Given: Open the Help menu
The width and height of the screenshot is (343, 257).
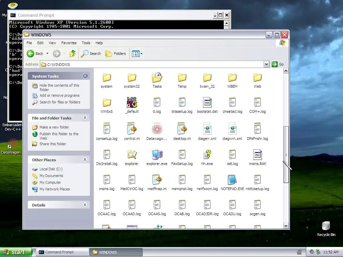Looking at the screenshot, I should pyautogui.click(x=99, y=43).
